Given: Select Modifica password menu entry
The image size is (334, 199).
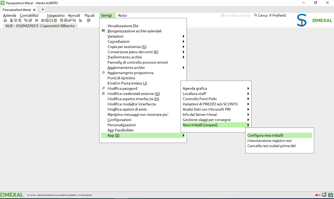Looking at the screenshot, I should click(x=122, y=88).
